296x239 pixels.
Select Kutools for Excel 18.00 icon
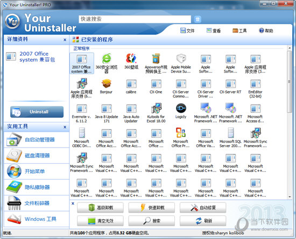[x=156, y=113]
